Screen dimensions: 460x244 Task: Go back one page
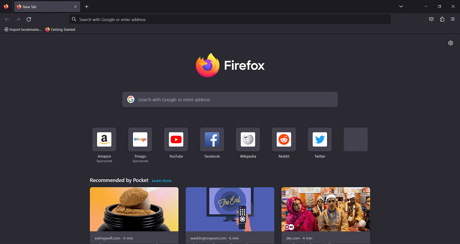[7, 19]
